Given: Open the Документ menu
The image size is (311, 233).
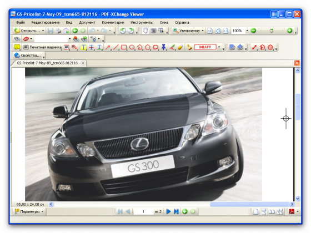Looking at the screenshot, I should pyautogui.click(x=87, y=23).
